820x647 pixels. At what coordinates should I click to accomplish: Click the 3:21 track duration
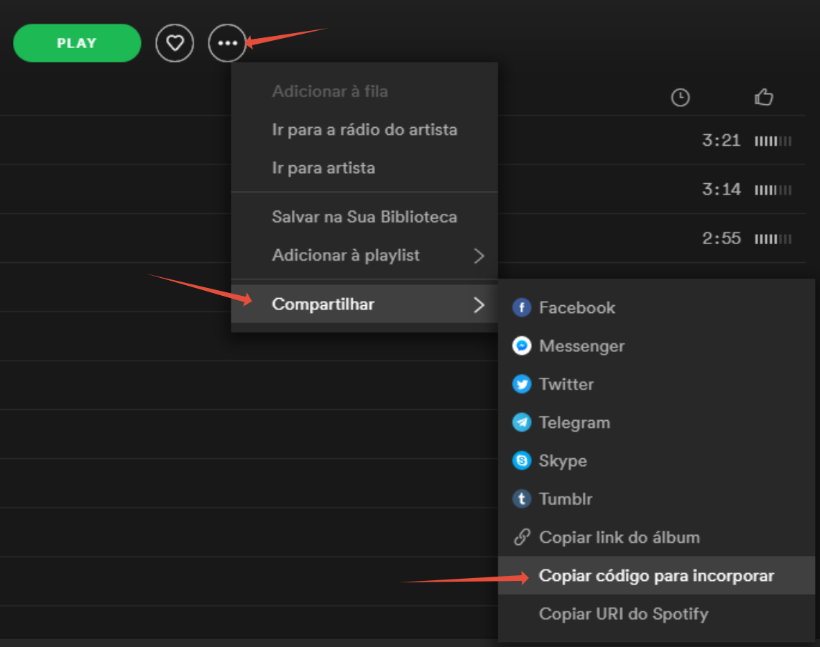(721, 140)
